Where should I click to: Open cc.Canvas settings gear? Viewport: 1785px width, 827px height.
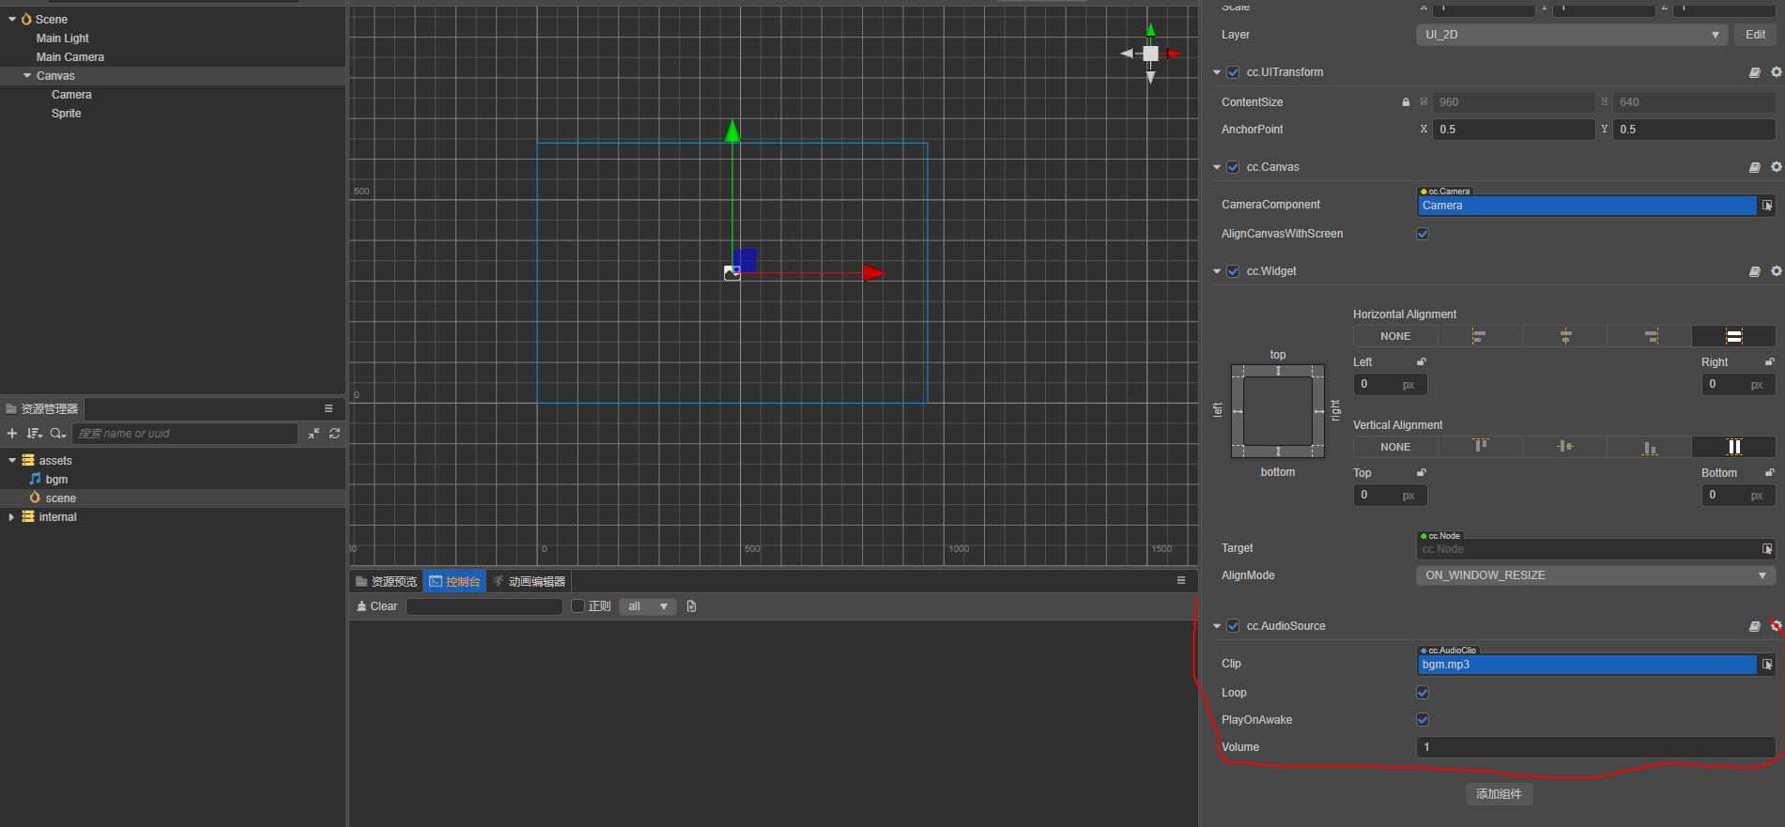[x=1776, y=167]
